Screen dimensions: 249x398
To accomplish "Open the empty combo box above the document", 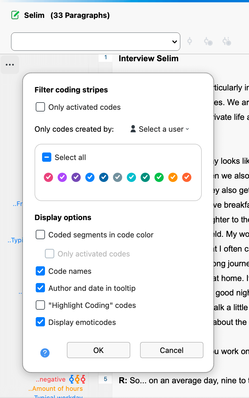I will (x=96, y=42).
